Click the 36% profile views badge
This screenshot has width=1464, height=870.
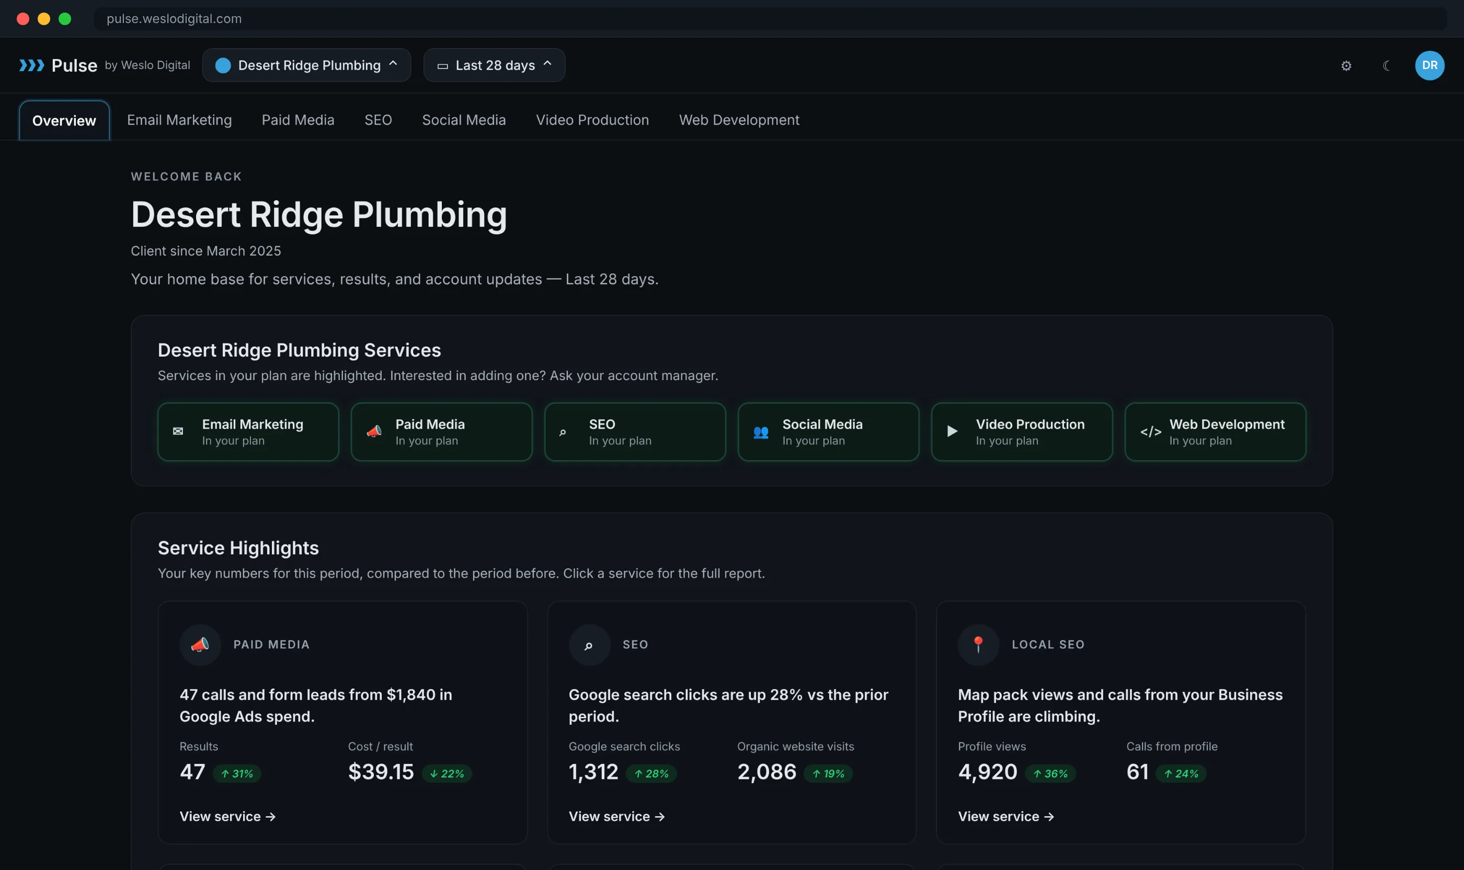(x=1050, y=774)
